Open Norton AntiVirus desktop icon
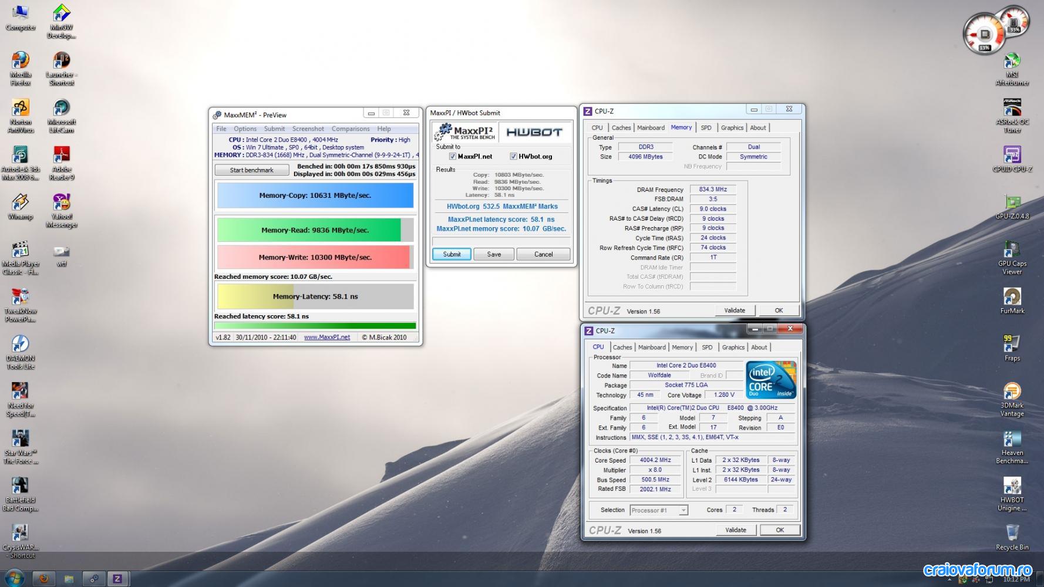1044x587 pixels. point(21,116)
